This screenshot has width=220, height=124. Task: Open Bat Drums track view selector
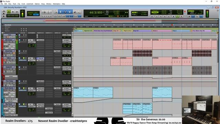(9, 44)
